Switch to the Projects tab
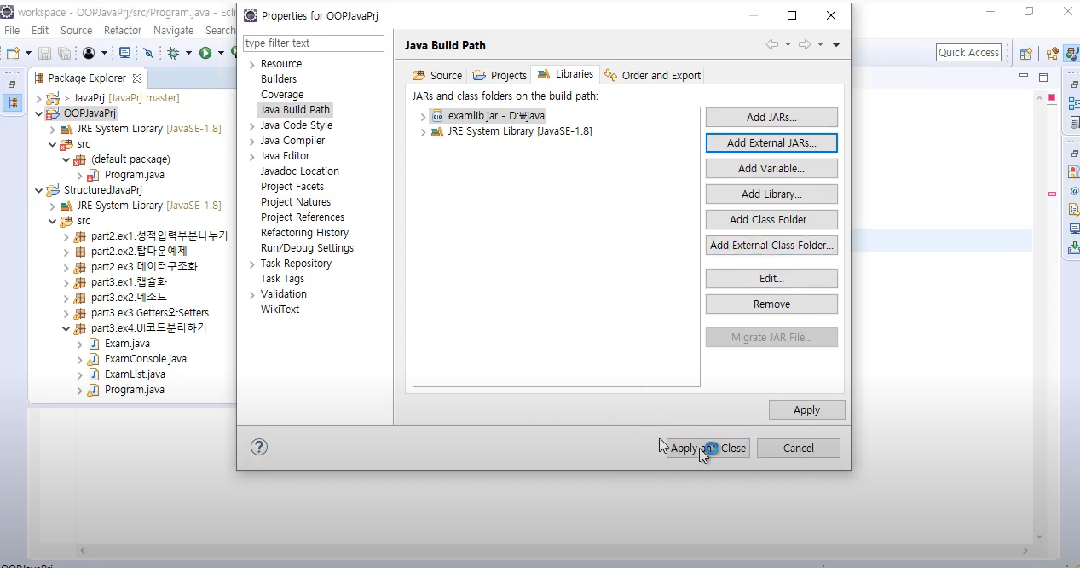 (x=500, y=75)
